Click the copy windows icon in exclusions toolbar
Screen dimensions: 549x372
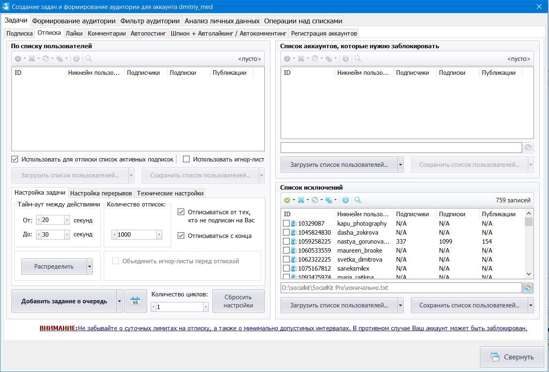tap(329, 200)
